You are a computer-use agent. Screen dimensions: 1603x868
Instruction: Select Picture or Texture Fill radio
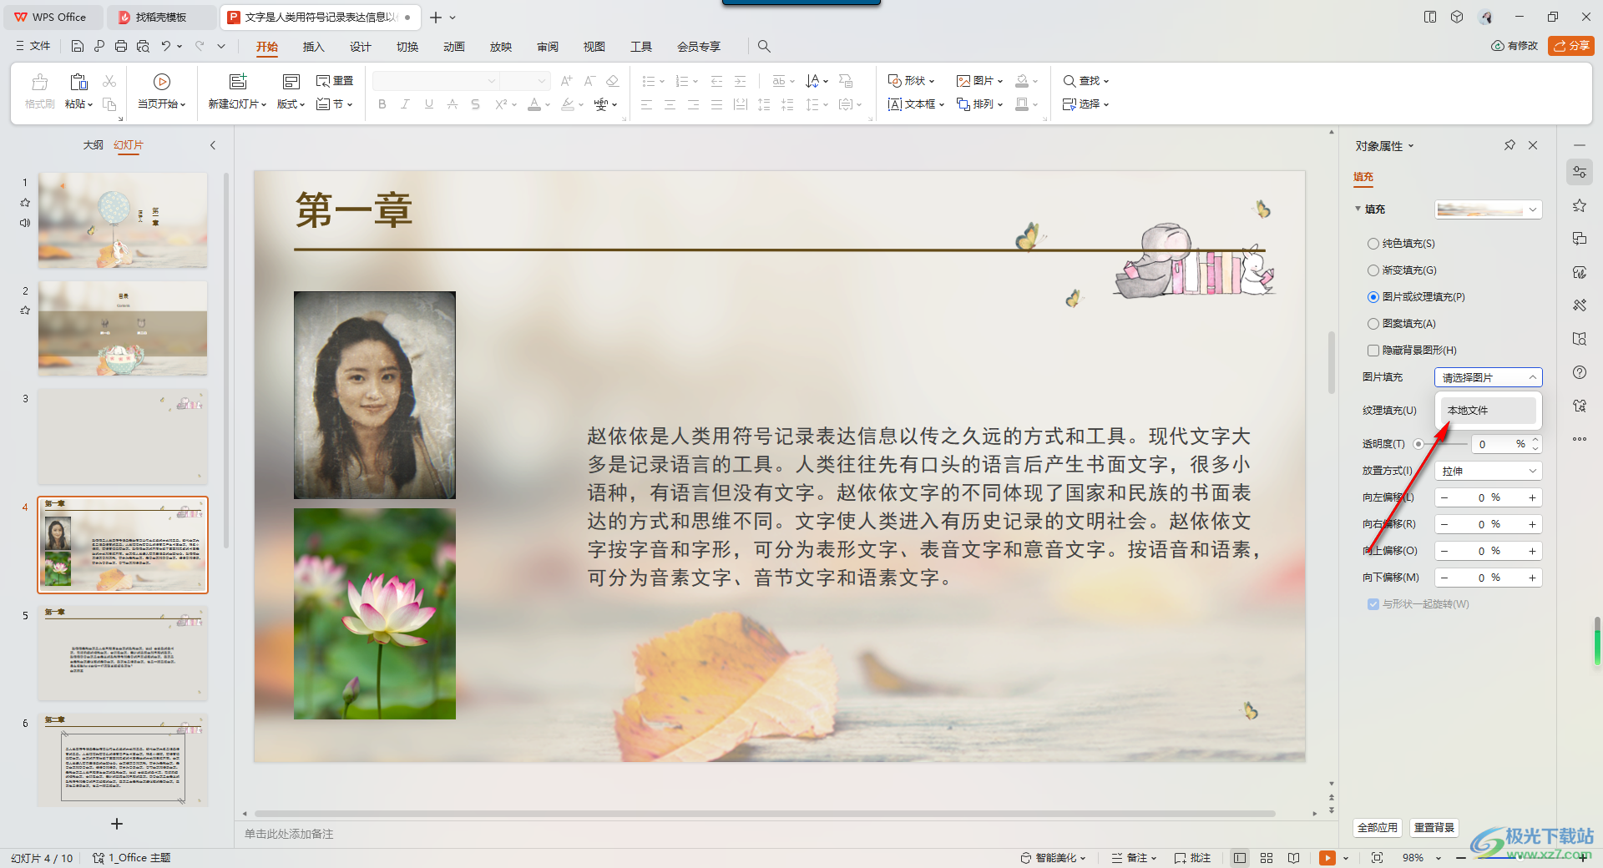tap(1373, 297)
